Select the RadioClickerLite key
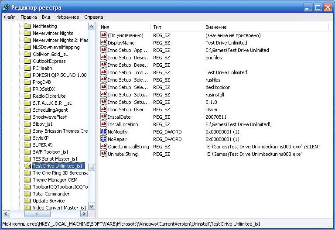This screenshot has height=230, width=335. (49, 96)
